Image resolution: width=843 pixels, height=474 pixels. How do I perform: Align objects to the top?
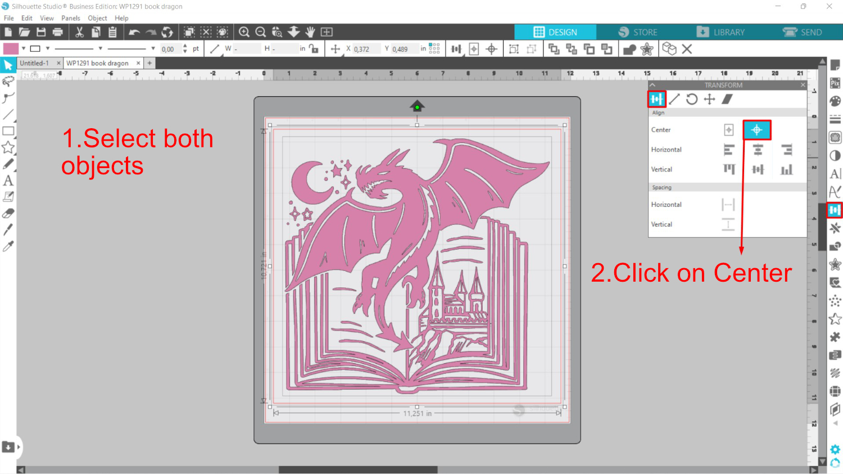tap(729, 169)
